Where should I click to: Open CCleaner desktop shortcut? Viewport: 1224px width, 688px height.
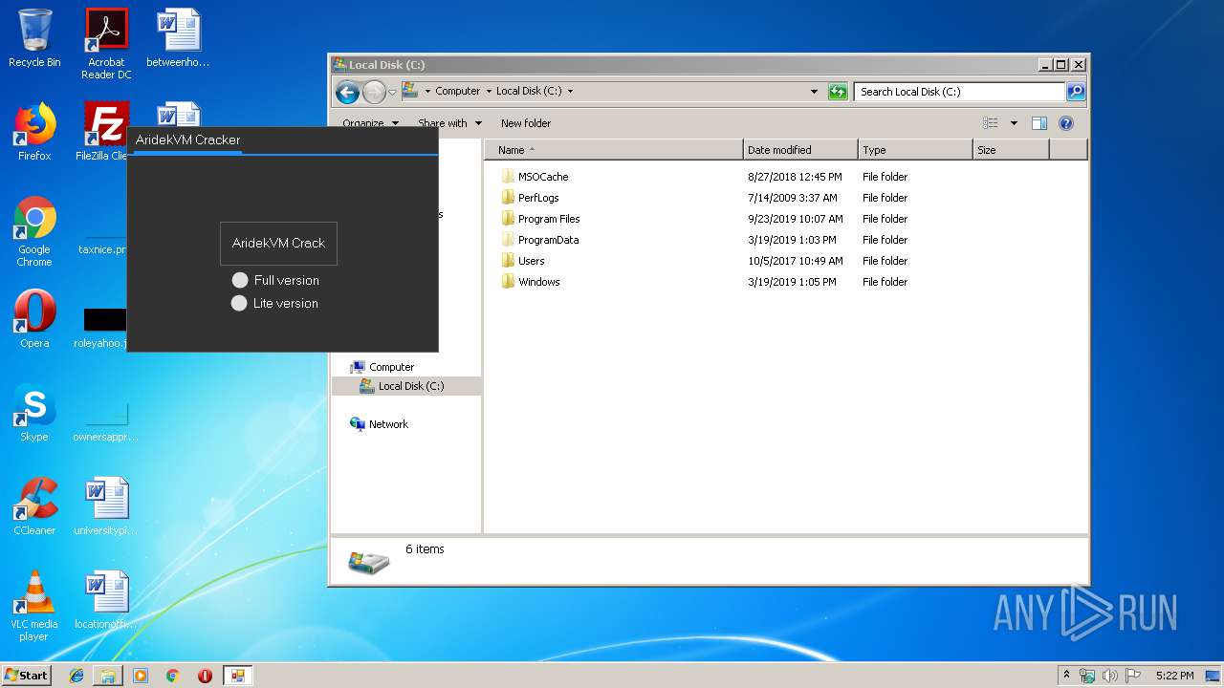click(x=34, y=506)
